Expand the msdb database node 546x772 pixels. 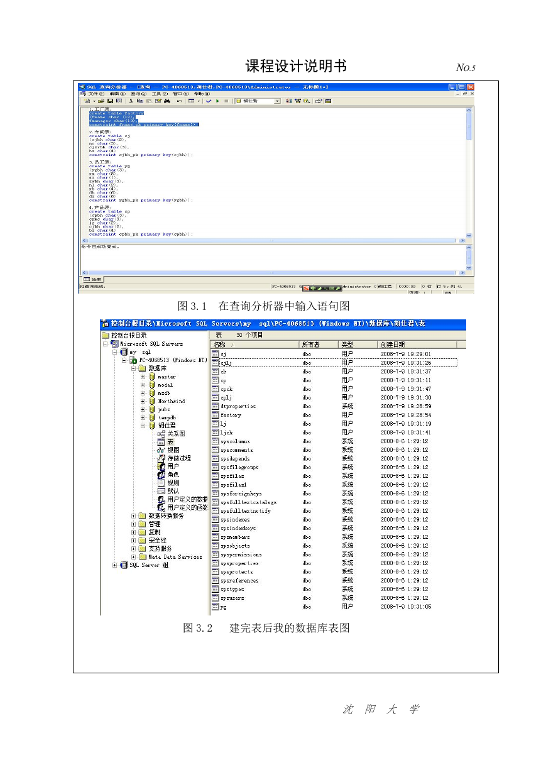point(143,394)
